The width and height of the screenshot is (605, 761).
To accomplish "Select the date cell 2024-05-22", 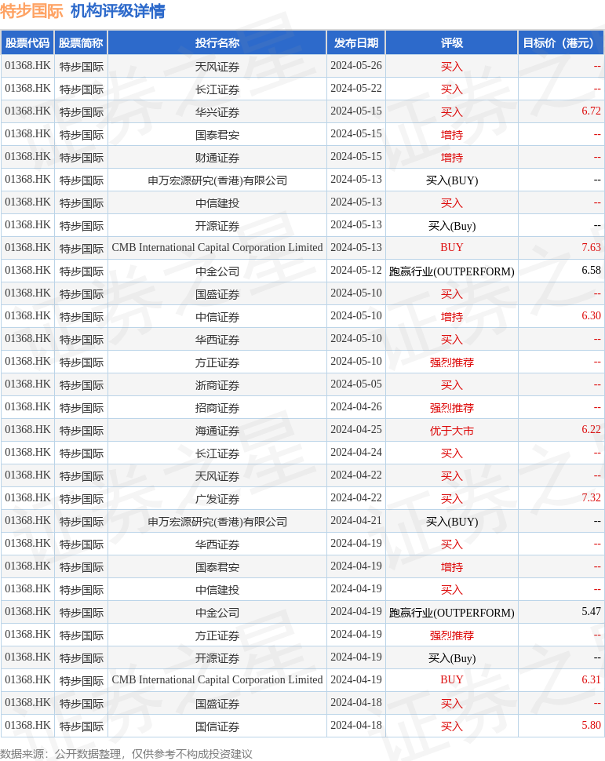I will click(356, 89).
